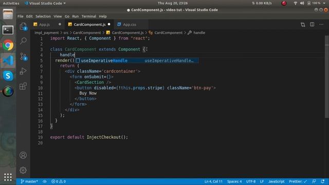329x185 pixels.
Task: Open the Accounts menu icon
Action: pos(23,155)
